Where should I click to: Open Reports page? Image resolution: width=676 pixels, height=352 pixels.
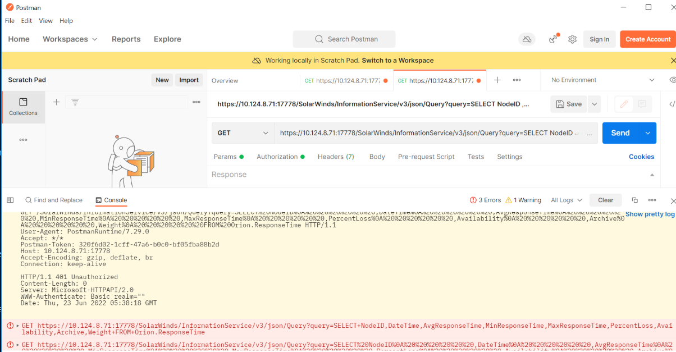pyautogui.click(x=126, y=39)
